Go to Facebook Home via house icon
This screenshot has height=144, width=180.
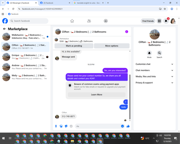[x=72, y=21]
